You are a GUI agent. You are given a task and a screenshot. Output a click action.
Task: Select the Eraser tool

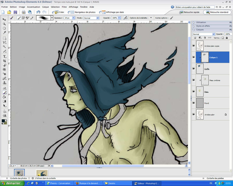[4, 88]
